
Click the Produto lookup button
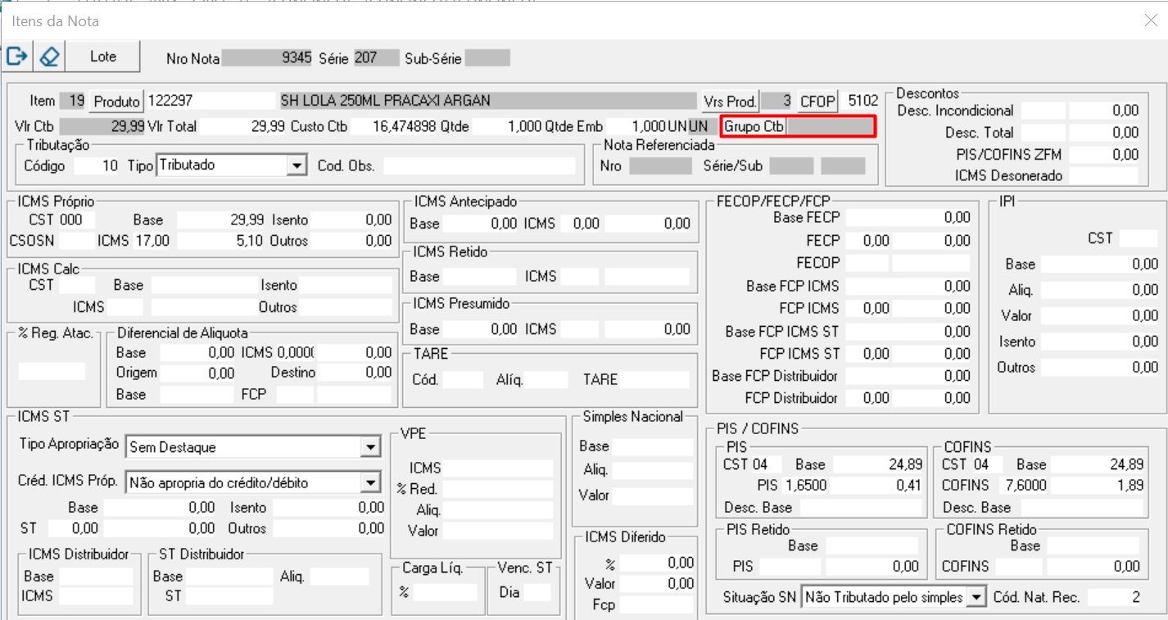click(116, 102)
